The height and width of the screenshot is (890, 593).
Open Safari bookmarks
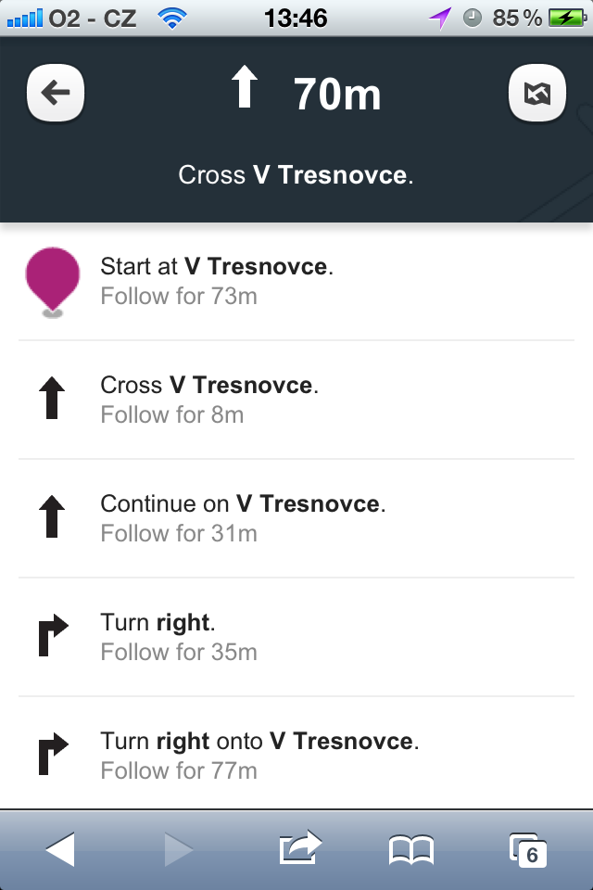(x=411, y=850)
